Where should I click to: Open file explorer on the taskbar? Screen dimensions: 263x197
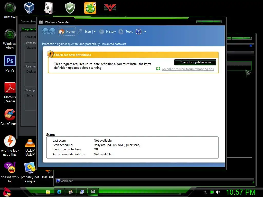coord(48,192)
